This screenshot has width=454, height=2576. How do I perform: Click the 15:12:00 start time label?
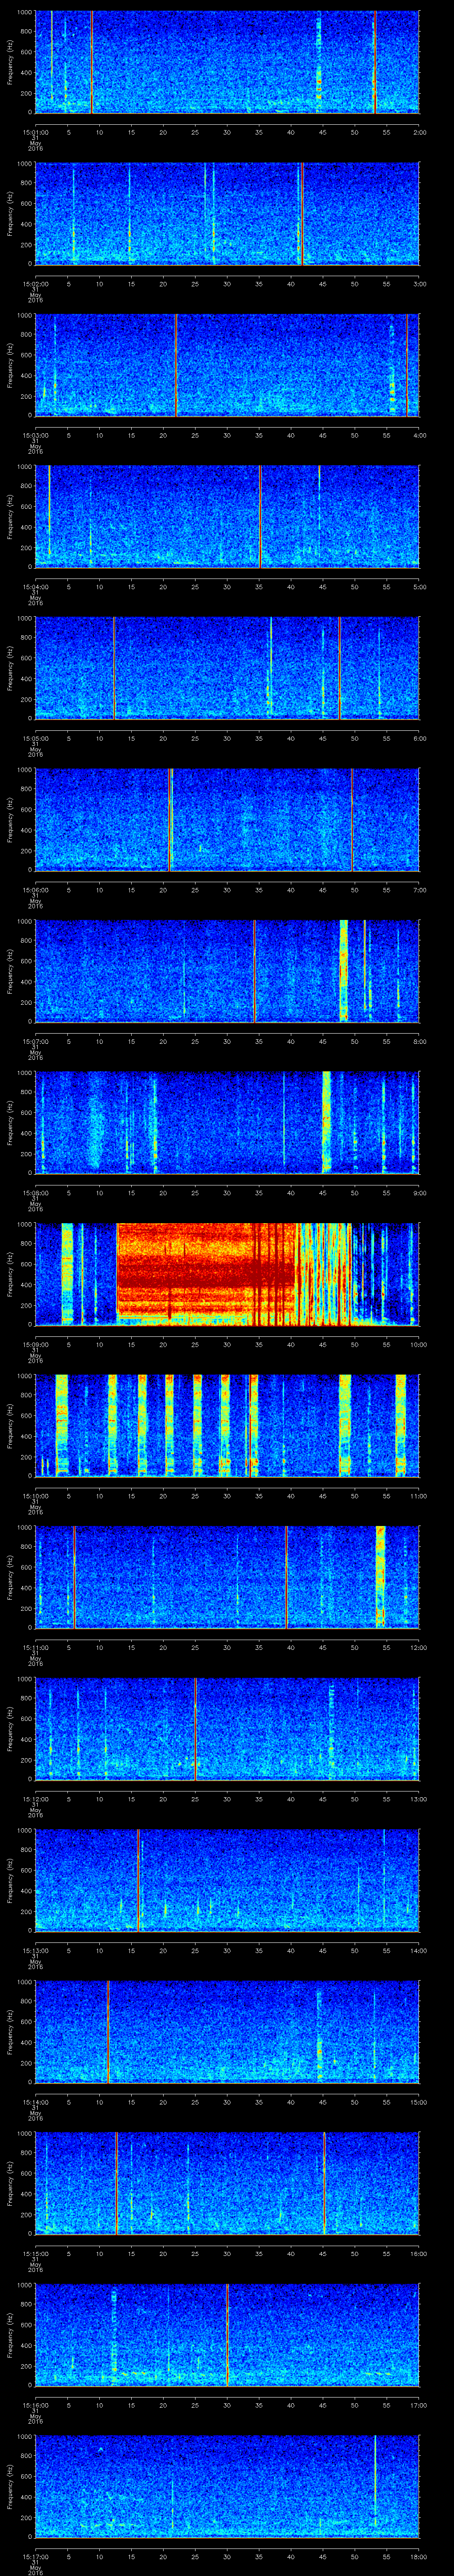coord(36,1800)
